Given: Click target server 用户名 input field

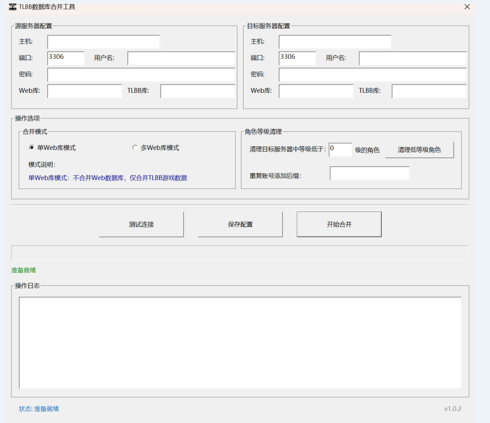Looking at the screenshot, I should (x=412, y=58).
